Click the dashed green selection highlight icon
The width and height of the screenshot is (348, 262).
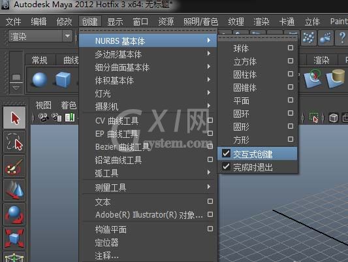click(313, 118)
